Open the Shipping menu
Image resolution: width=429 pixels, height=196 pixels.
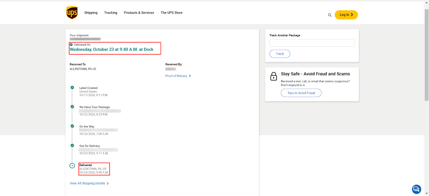91,13
